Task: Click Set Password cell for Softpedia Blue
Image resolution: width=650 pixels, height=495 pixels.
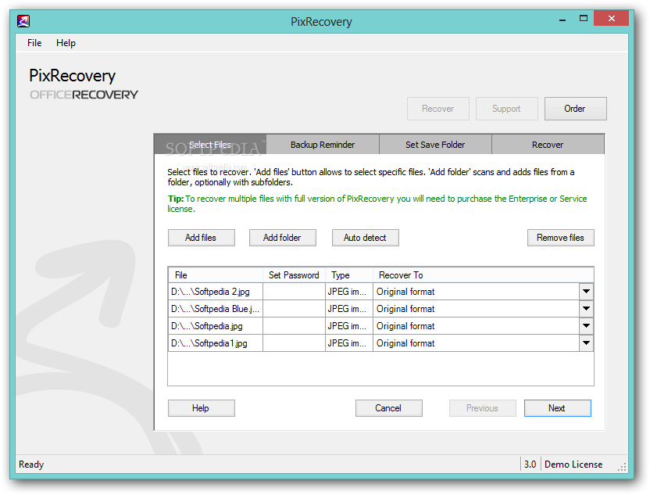Action: coord(294,309)
